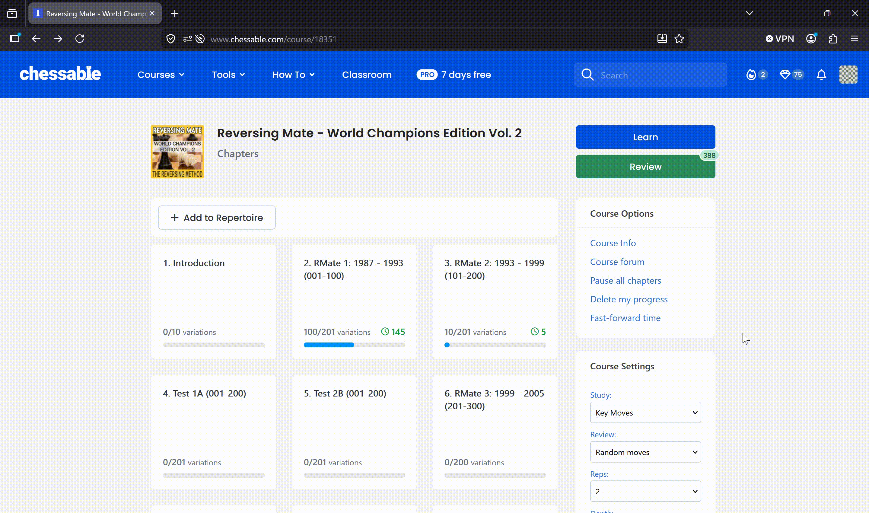
Task: Expand the How To menu
Action: click(293, 75)
